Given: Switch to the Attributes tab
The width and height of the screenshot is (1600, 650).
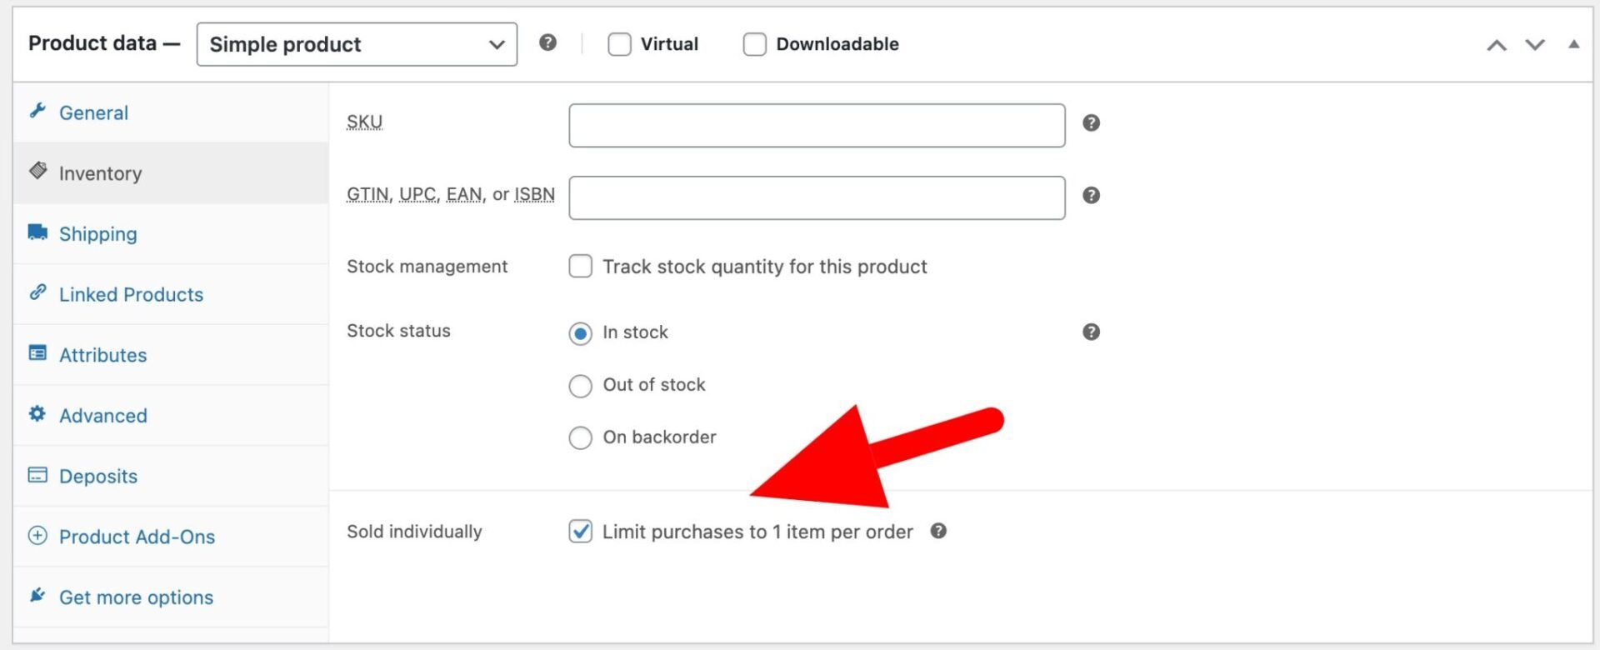Looking at the screenshot, I should 102,356.
